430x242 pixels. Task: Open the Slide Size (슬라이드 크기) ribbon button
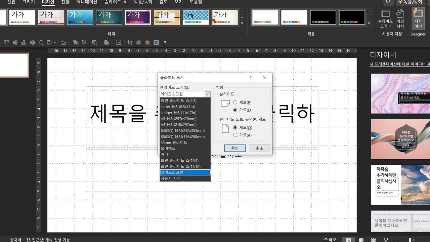click(x=385, y=19)
